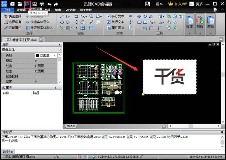
Task: Click the Insert Image icon in Draw group
Action: coord(82,28)
